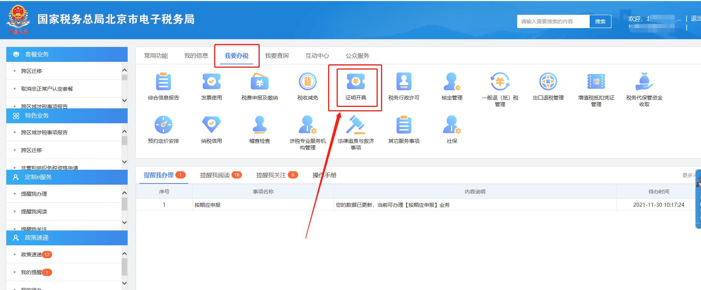This screenshot has height=290, width=701.
Task: Click the 序号 column header
Action: coord(164,192)
